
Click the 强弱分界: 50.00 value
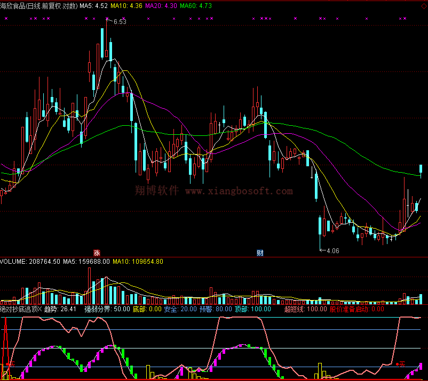(x=107, y=309)
